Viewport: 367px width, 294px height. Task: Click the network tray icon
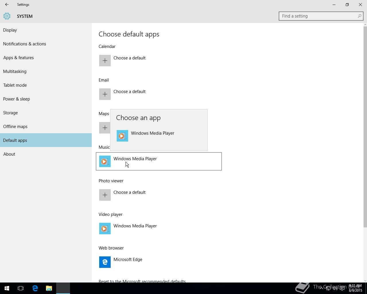click(x=328, y=288)
